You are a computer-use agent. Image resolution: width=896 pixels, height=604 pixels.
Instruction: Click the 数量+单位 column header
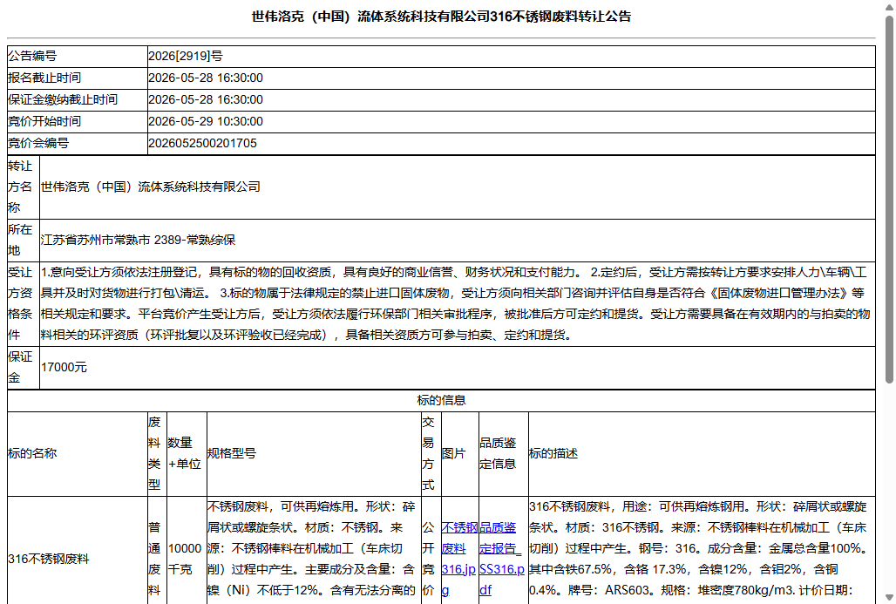pyautogui.click(x=187, y=454)
